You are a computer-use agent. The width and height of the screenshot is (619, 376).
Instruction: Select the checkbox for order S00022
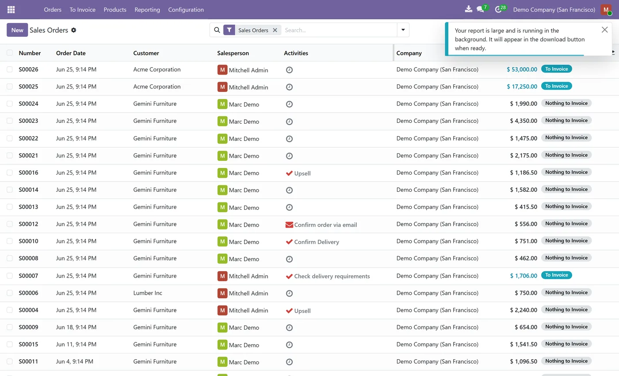pos(10,138)
